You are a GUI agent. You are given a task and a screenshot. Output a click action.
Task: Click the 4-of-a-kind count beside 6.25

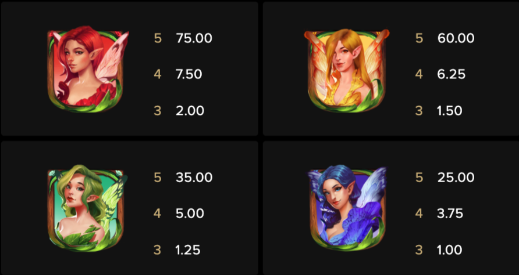click(x=419, y=74)
